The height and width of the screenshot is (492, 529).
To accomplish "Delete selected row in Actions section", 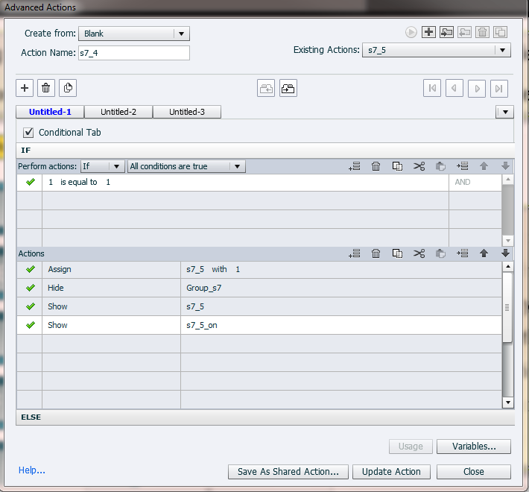I will pos(376,253).
